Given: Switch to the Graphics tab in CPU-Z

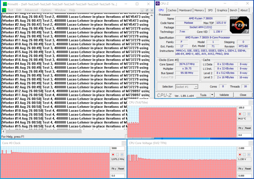Looking at the screenshot, I should coord(222,10).
